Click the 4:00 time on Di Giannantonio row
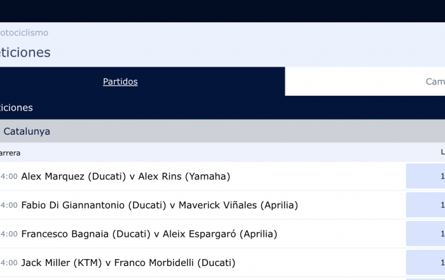 point(9,205)
